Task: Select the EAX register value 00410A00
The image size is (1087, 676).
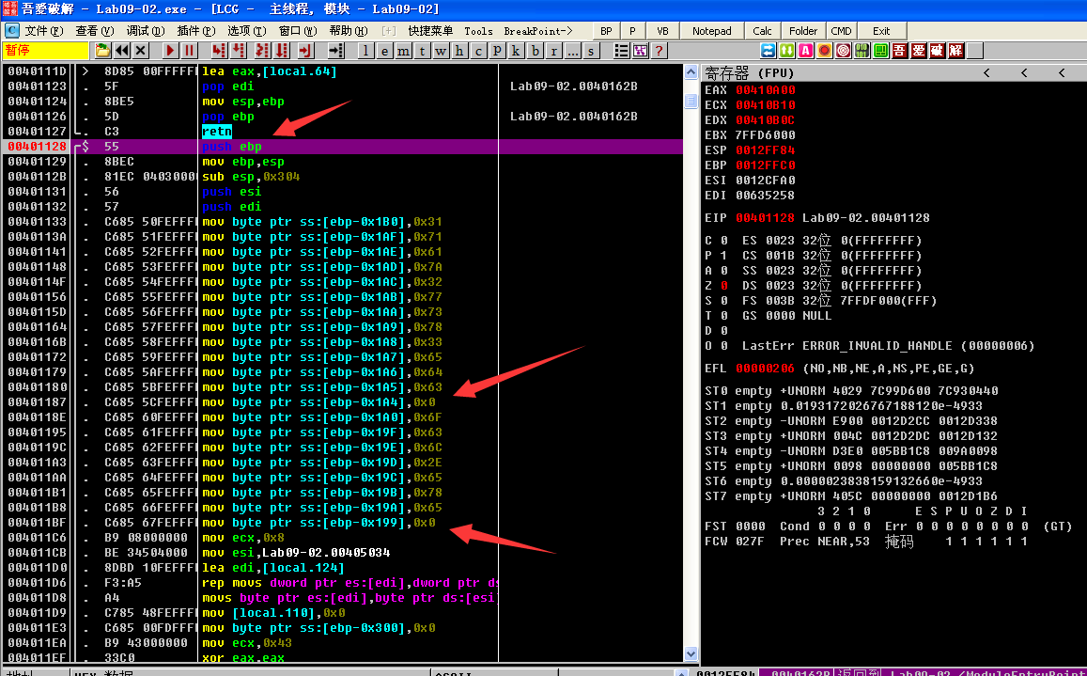Action: pyautogui.click(x=766, y=90)
